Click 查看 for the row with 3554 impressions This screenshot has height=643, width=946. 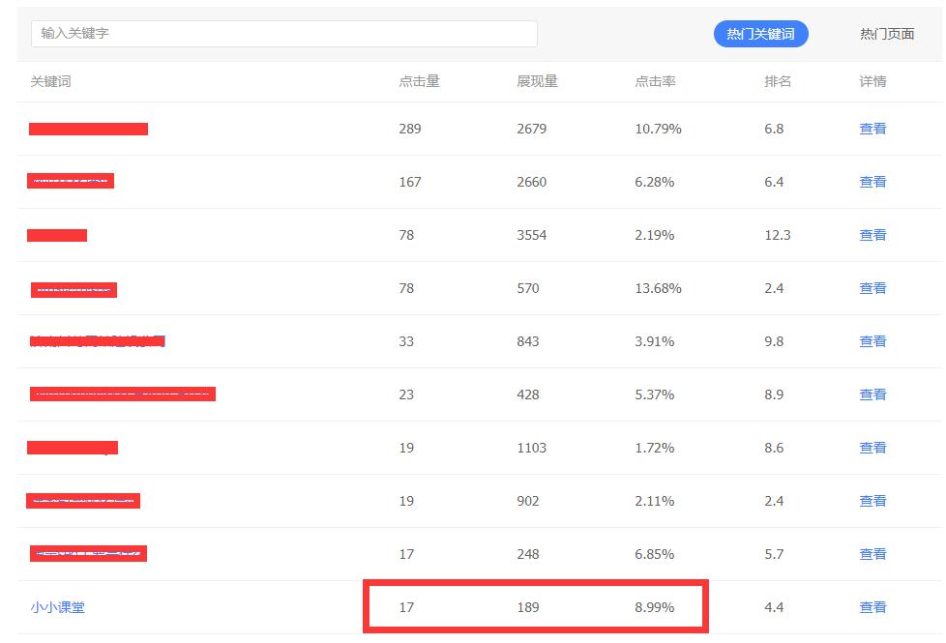tap(872, 234)
